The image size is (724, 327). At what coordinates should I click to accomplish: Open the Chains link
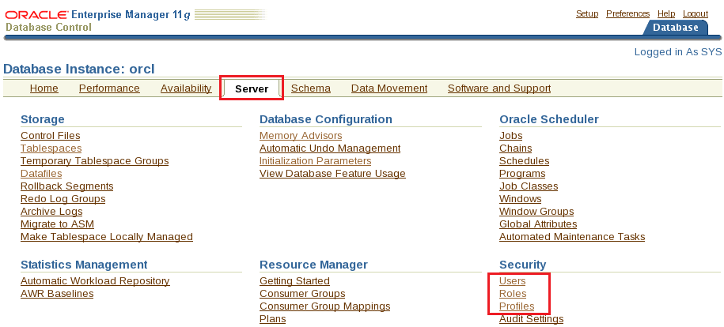click(x=515, y=148)
